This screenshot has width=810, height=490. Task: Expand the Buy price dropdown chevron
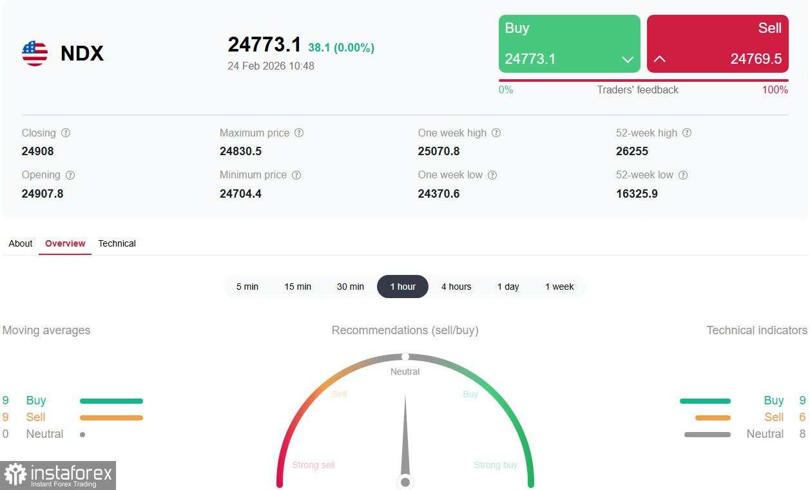tap(628, 59)
